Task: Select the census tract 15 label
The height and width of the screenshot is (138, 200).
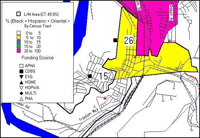Action: (x=103, y=76)
